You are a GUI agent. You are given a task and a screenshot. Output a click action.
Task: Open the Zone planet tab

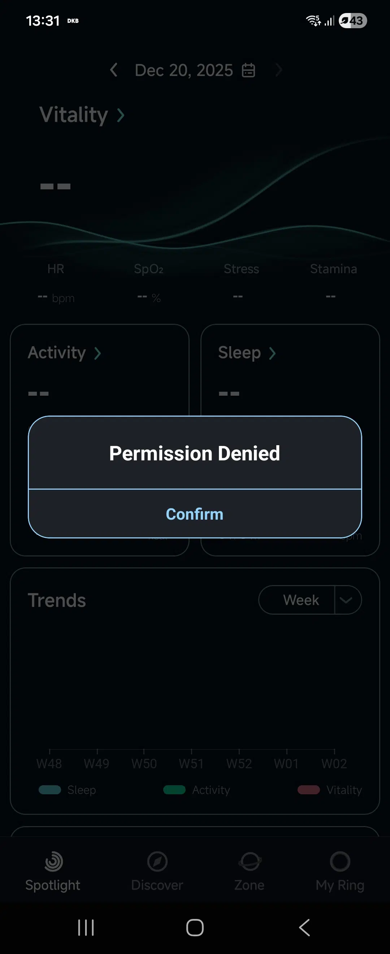pyautogui.click(x=250, y=861)
